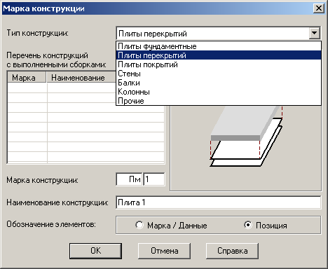Click the Марка column header

point(27,78)
